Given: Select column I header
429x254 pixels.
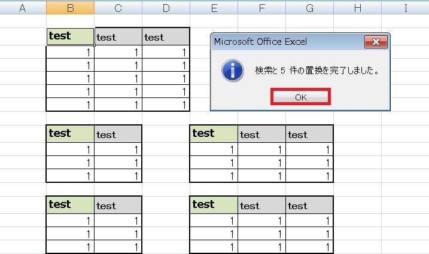Looking at the screenshot, I should pos(406,8).
